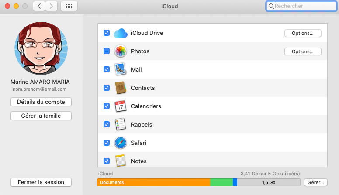
Task: Click Fermer la session button
Action: point(41,182)
